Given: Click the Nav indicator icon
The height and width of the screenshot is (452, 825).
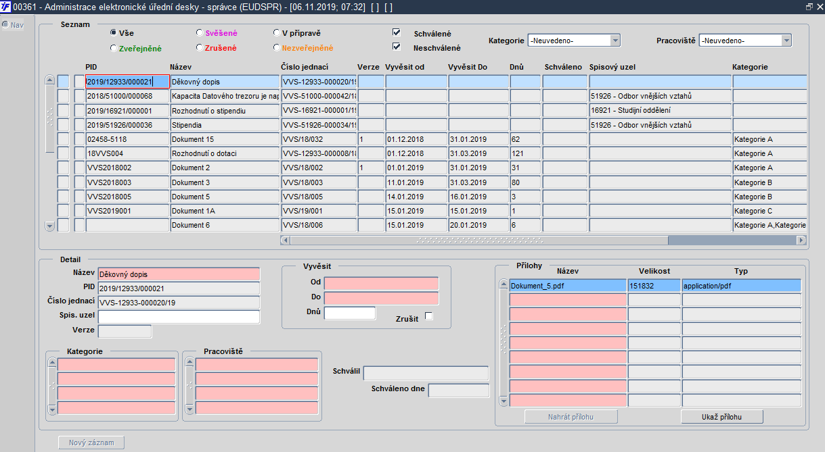Looking at the screenshot, I should pos(5,25).
